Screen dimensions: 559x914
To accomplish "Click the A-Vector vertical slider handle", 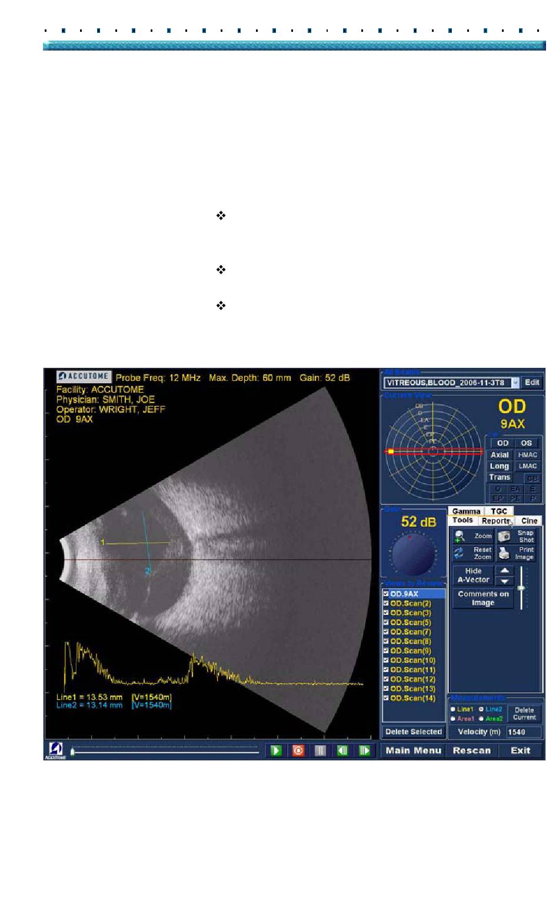I will click(521, 588).
